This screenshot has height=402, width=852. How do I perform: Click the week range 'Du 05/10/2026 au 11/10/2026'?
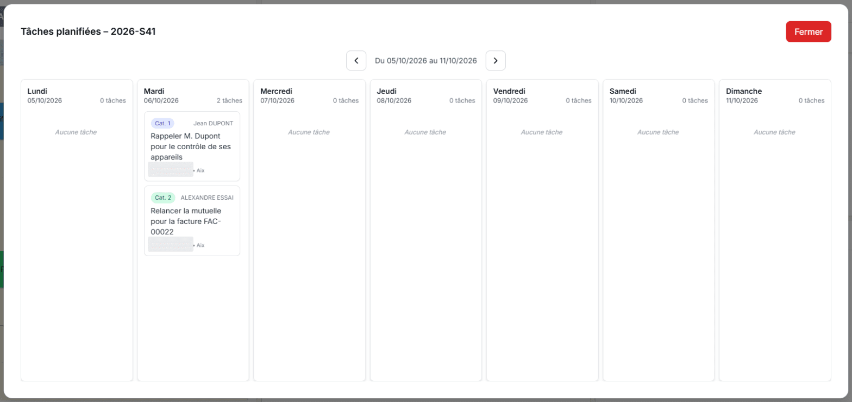click(426, 61)
